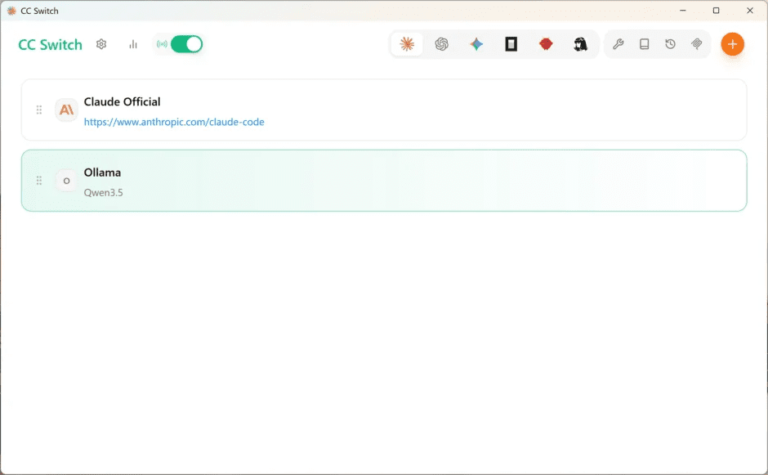Click the Ollama drag handle
Image resolution: width=768 pixels, height=475 pixels.
point(39,181)
